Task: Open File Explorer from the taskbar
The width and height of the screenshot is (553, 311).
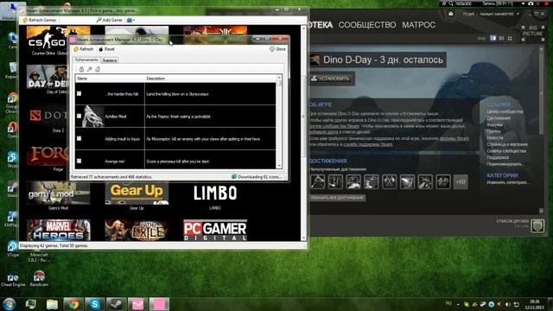Action: point(52,304)
